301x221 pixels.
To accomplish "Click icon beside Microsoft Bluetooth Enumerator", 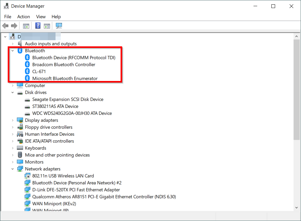I will [27, 78].
